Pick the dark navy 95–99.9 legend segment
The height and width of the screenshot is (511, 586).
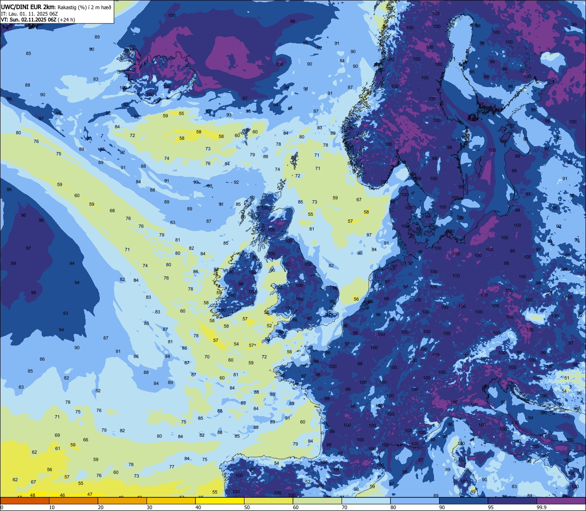(512, 500)
